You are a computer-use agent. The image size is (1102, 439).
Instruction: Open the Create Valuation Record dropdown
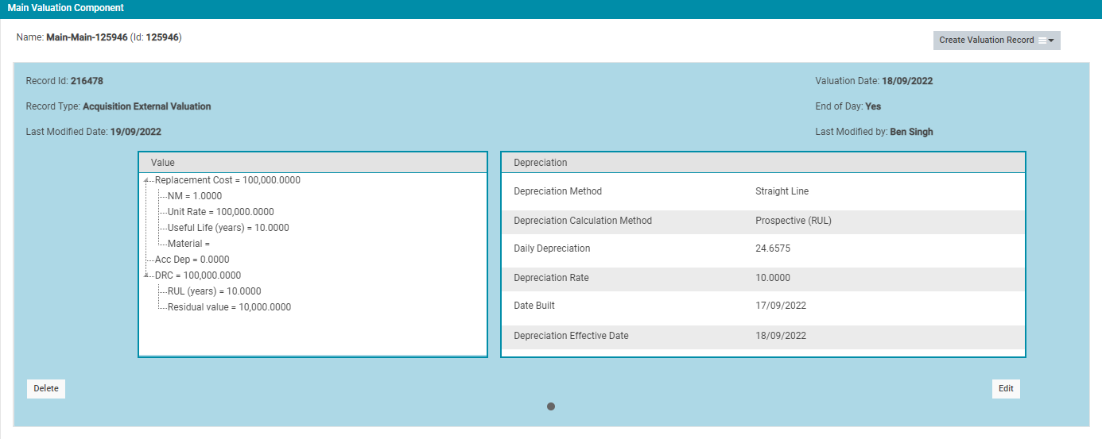(996, 40)
